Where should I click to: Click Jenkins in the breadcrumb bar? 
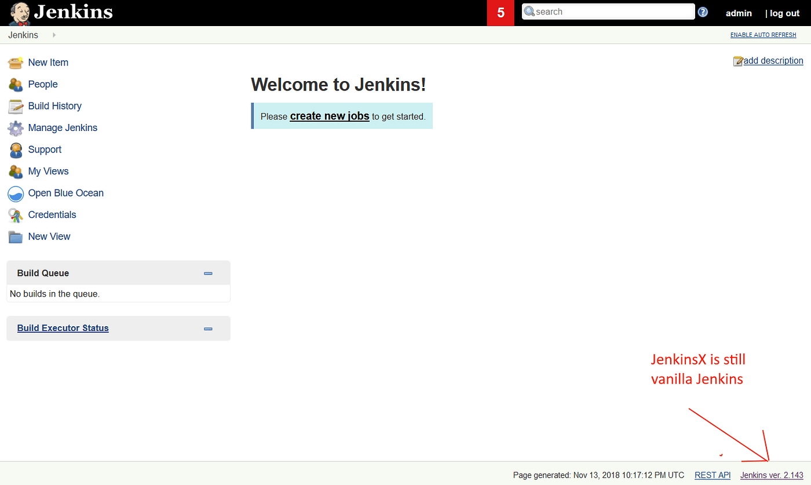pos(23,35)
